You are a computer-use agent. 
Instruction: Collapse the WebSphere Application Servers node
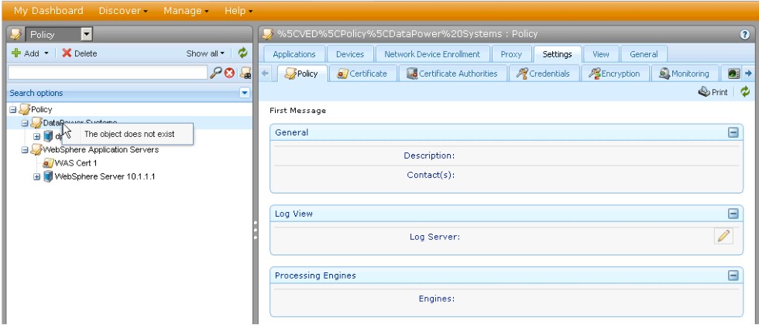25,150
